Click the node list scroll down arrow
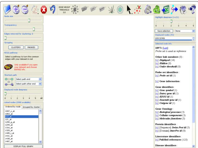 click(40, 142)
